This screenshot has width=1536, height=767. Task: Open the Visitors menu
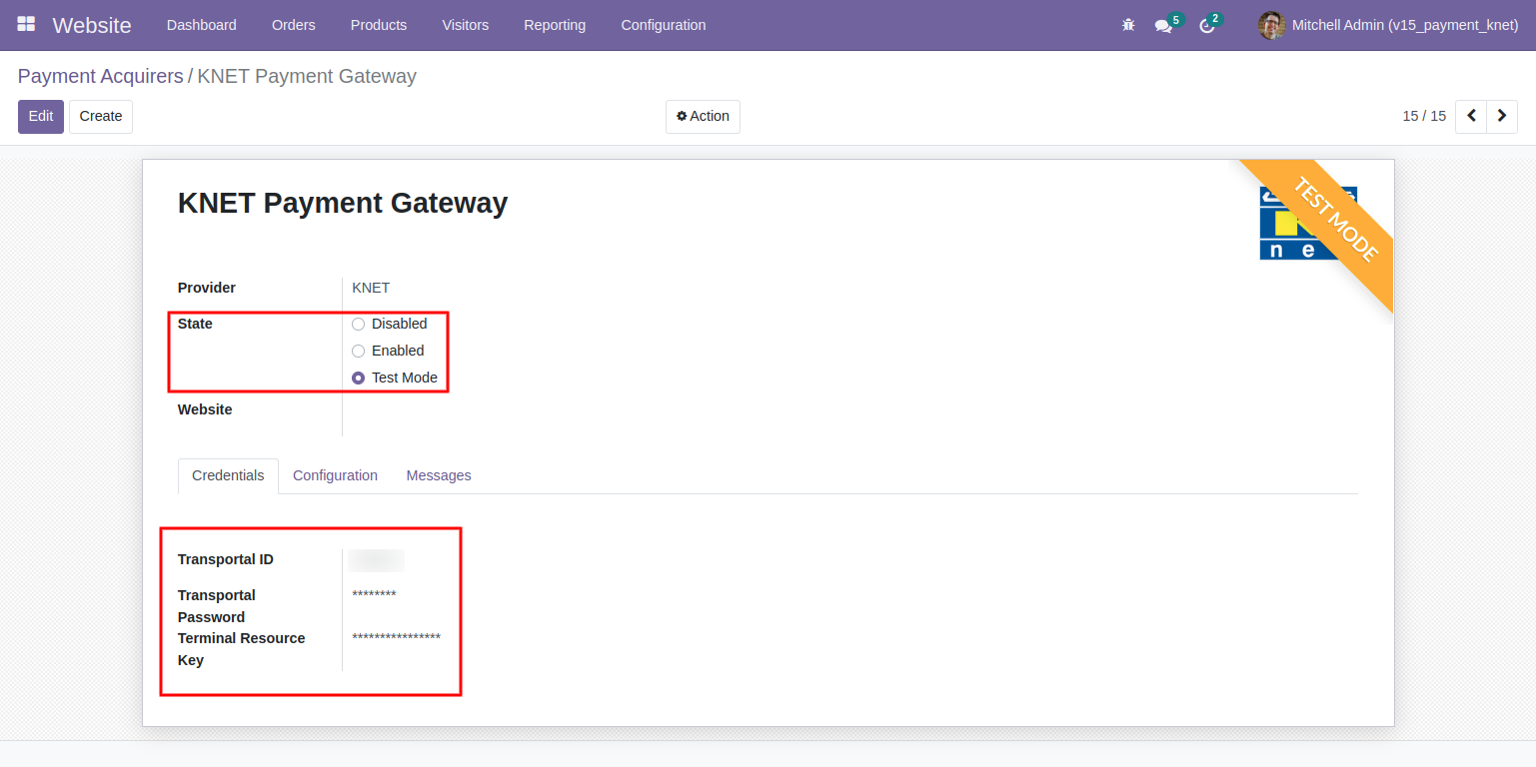coord(466,25)
